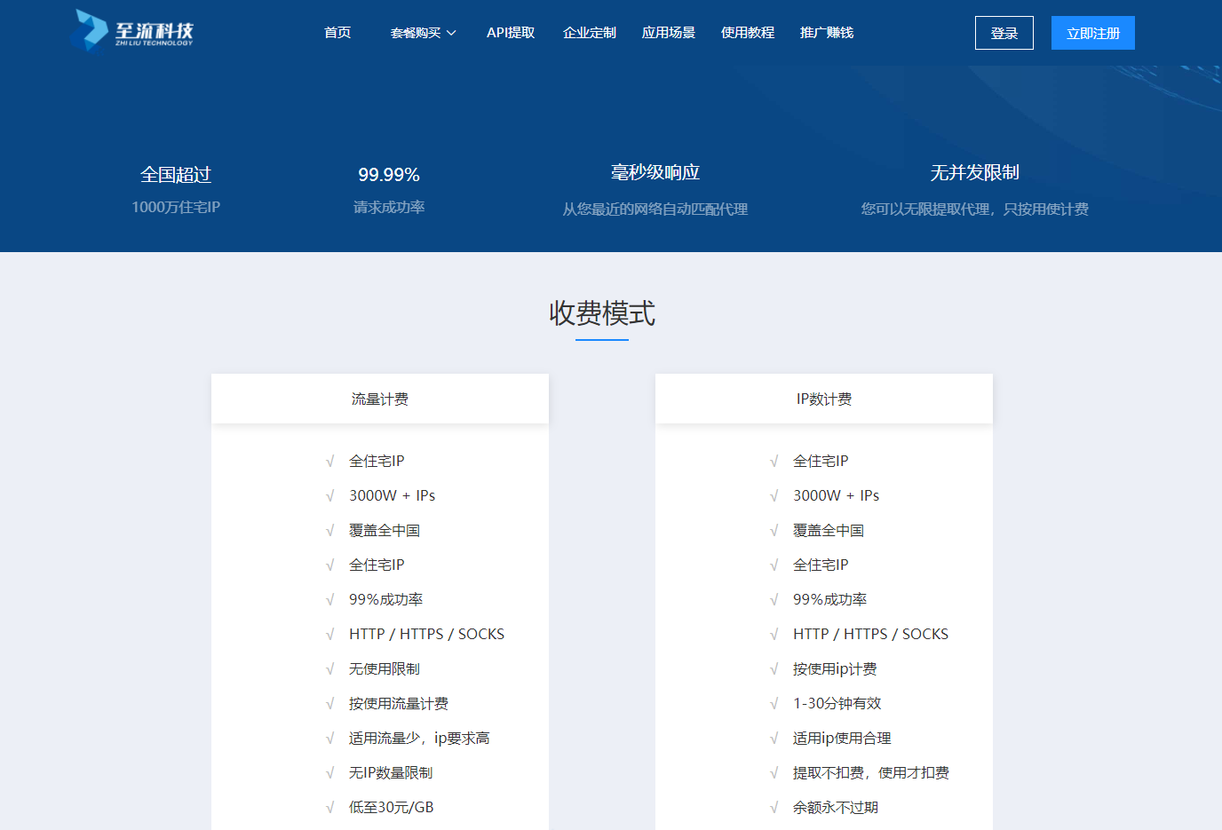Go to the 首页 menu item
Viewport: 1222px width, 830px height.
click(x=337, y=33)
